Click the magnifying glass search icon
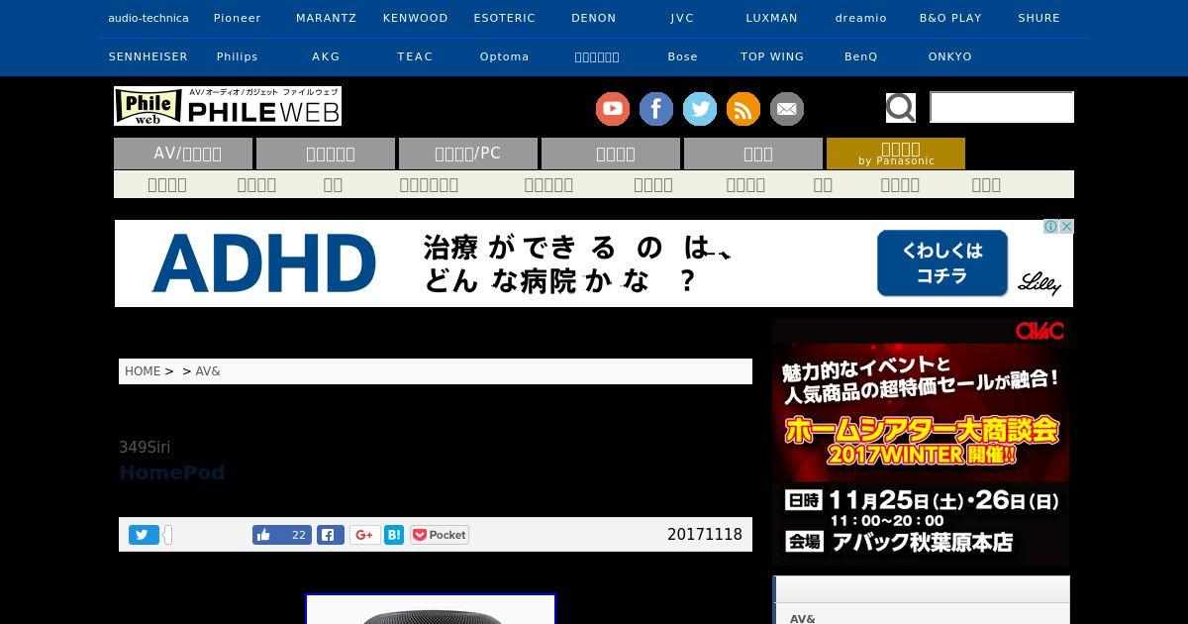Viewport: 1188px width, 624px height. (900, 108)
